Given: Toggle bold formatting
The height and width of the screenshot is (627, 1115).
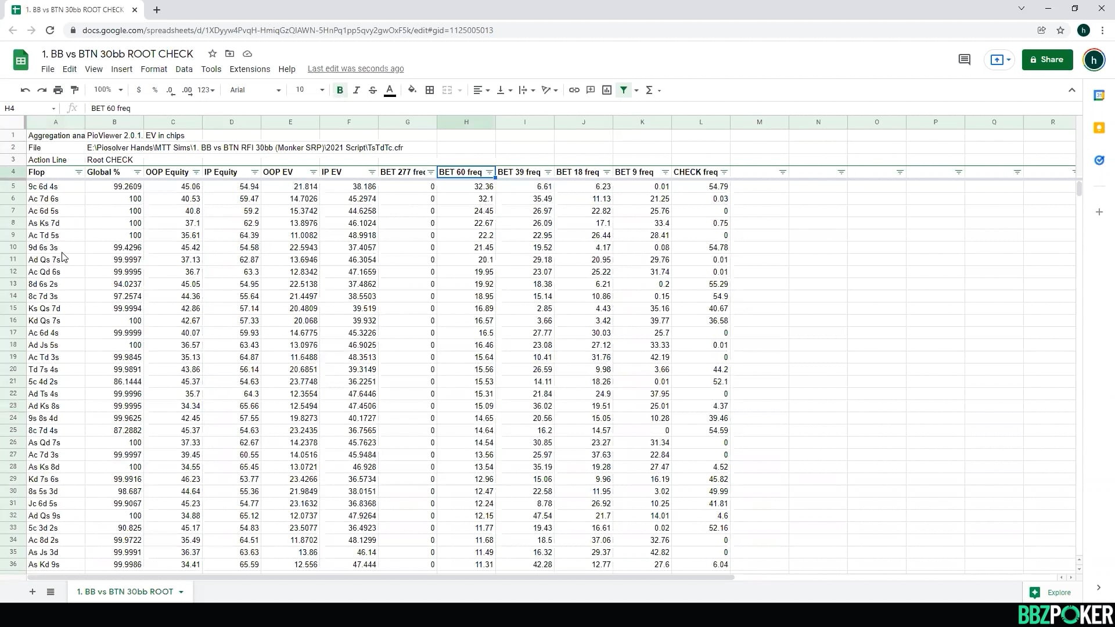Looking at the screenshot, I should 340,90.
